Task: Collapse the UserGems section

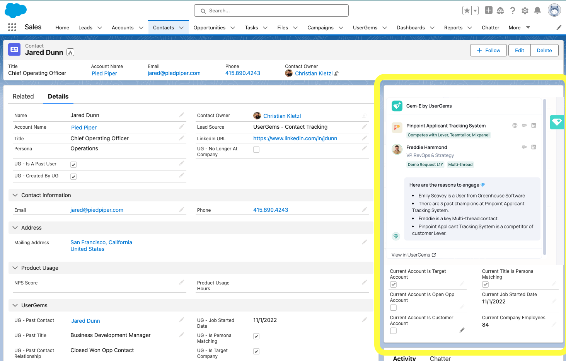Action: pos(15,305)
